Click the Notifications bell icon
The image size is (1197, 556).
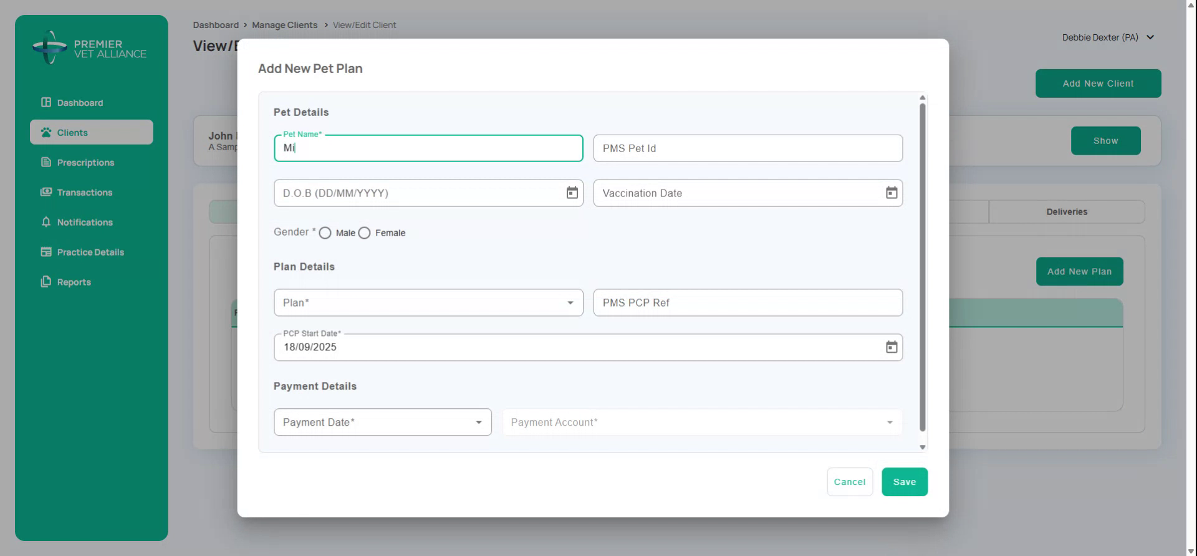click(46, 222)
